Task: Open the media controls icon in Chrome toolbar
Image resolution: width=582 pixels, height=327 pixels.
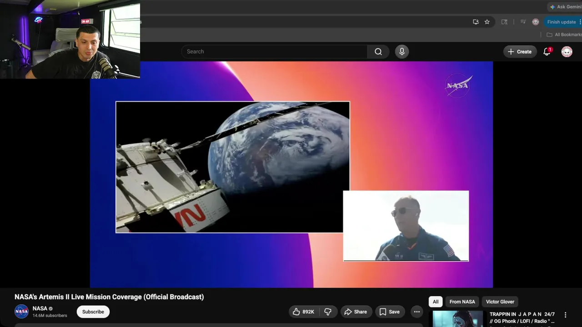Action: 523,22
